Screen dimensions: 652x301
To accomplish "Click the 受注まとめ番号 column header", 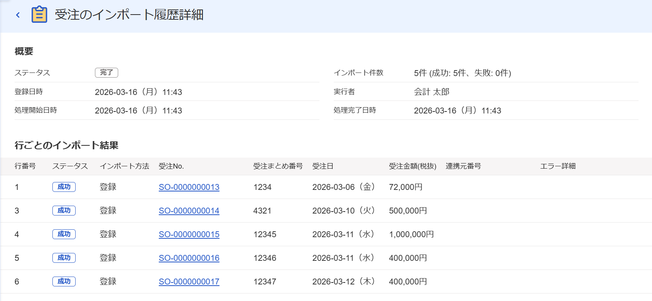I will click(278, 166).
